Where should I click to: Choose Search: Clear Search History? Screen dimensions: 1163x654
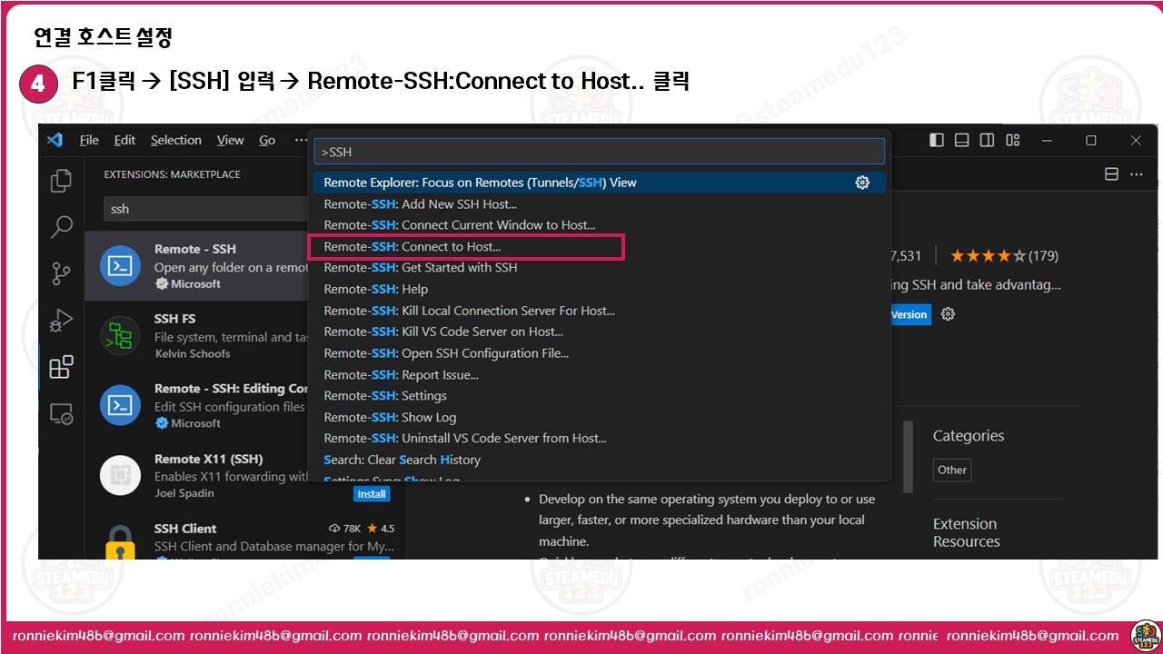pyautogui.click(x=600, y=460)
